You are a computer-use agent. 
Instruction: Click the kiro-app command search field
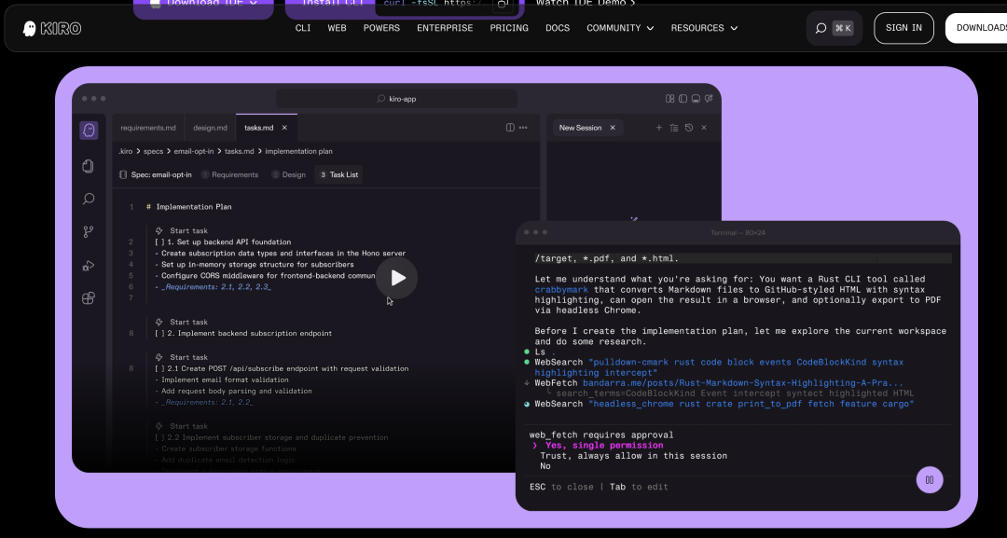pyautogui.click(x=397, y=99)
